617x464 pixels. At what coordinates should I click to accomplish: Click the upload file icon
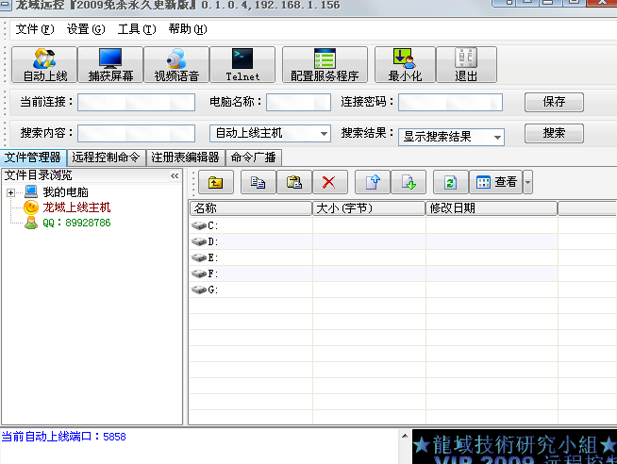tap(373, 182)
